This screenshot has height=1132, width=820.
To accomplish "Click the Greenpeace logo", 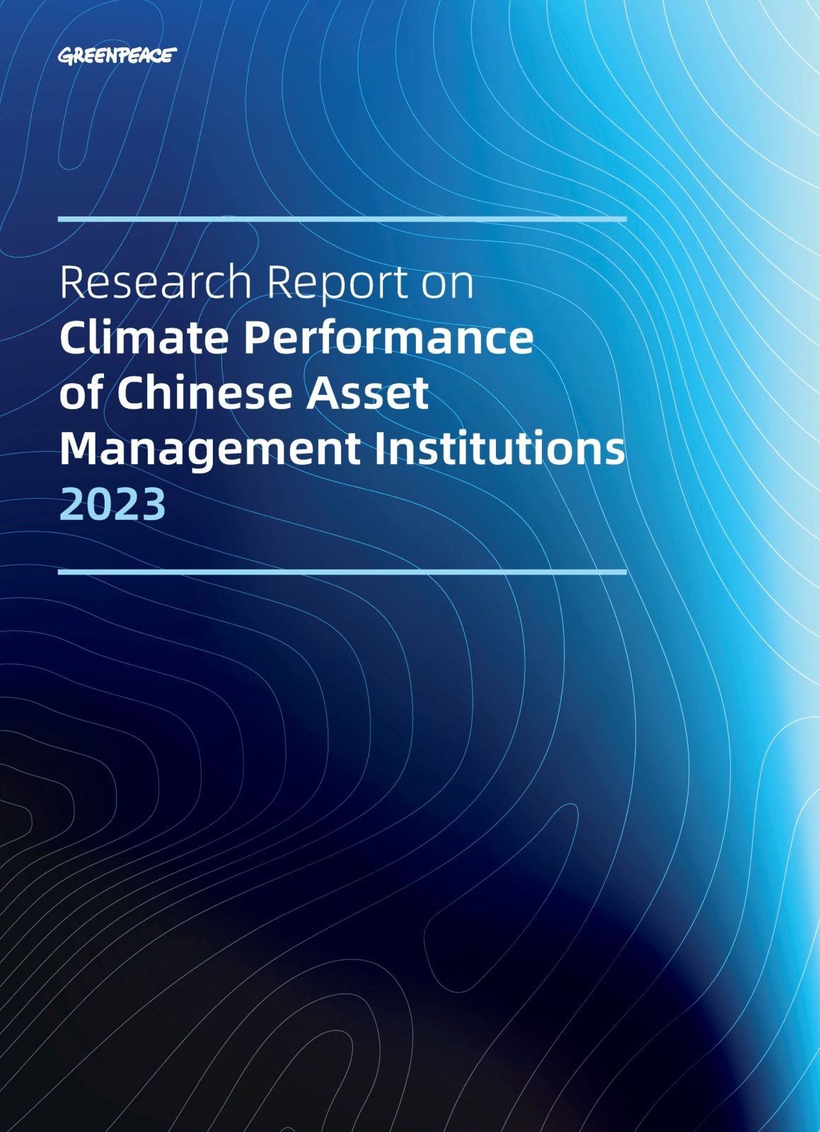I will point(117,55).
